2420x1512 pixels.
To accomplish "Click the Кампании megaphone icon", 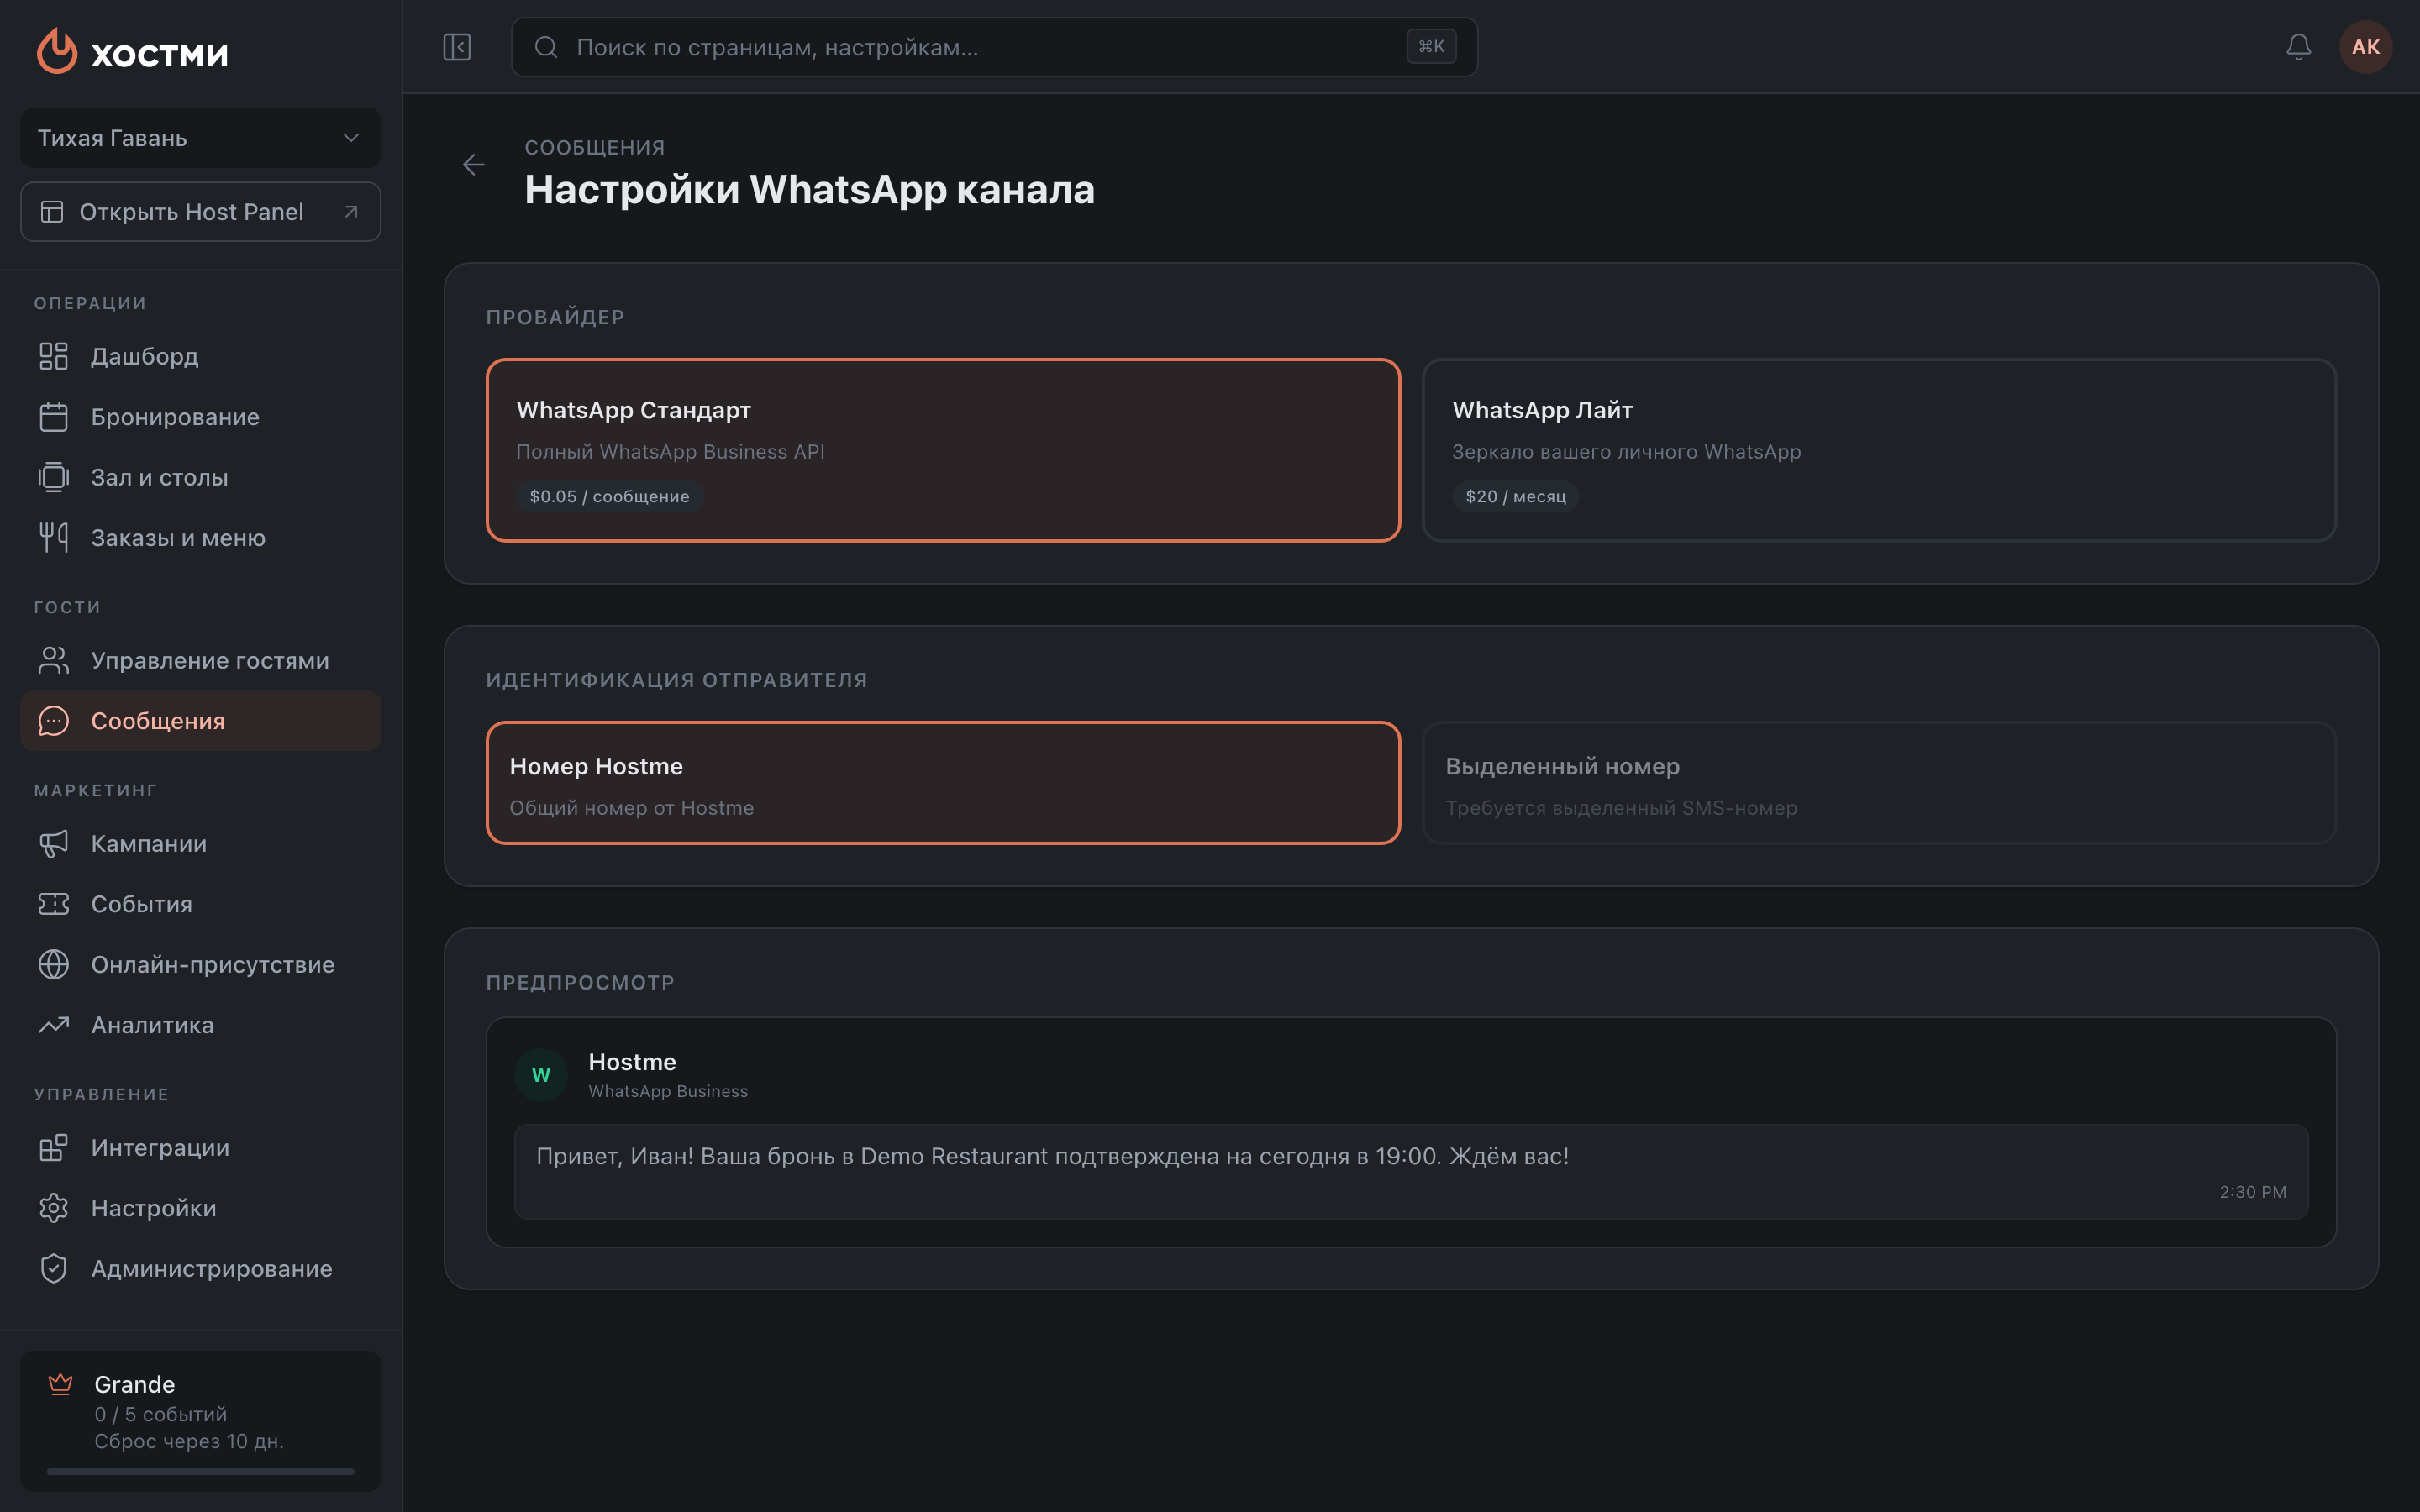I will 54,843.
